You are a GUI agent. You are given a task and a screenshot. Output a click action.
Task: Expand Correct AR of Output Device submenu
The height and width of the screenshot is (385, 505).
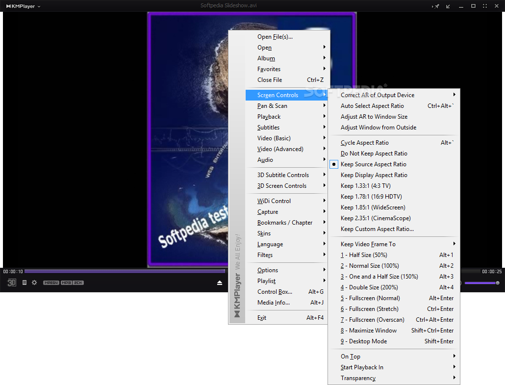coord(394,95)
